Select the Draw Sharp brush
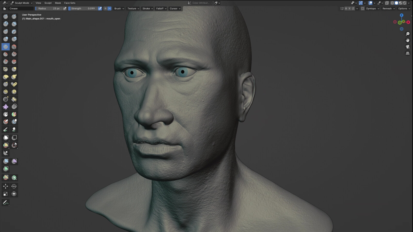The width and height of the screenshot is (413, 232). point(14,16)
